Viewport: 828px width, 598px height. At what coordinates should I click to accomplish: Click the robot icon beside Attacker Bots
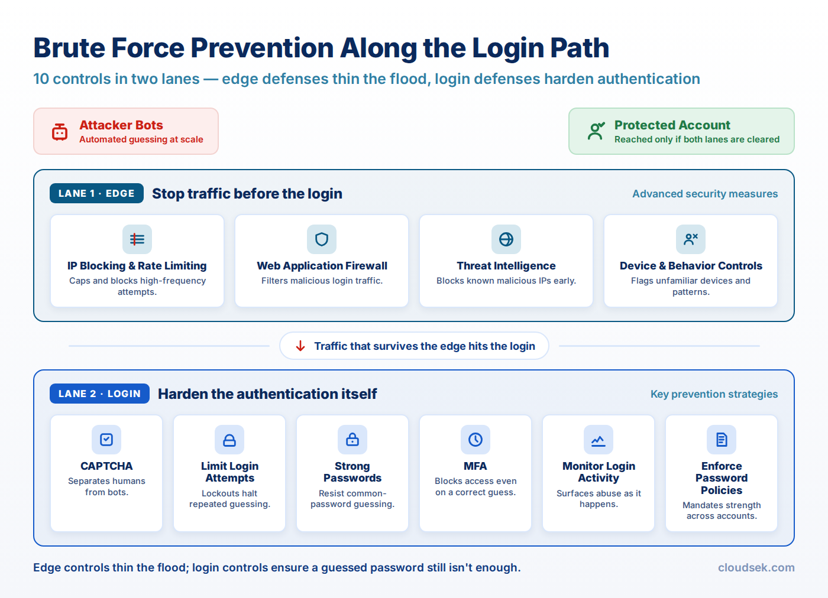60,132
